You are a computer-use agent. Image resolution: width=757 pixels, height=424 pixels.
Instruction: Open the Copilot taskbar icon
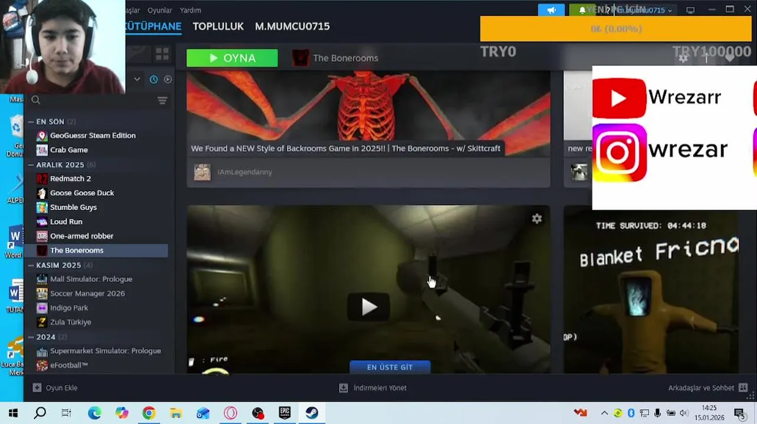pos(121,413)
